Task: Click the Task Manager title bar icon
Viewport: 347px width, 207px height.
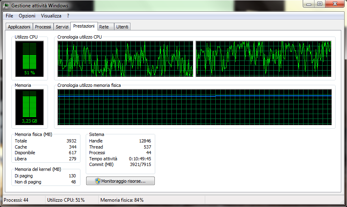Action: (7, 5)
